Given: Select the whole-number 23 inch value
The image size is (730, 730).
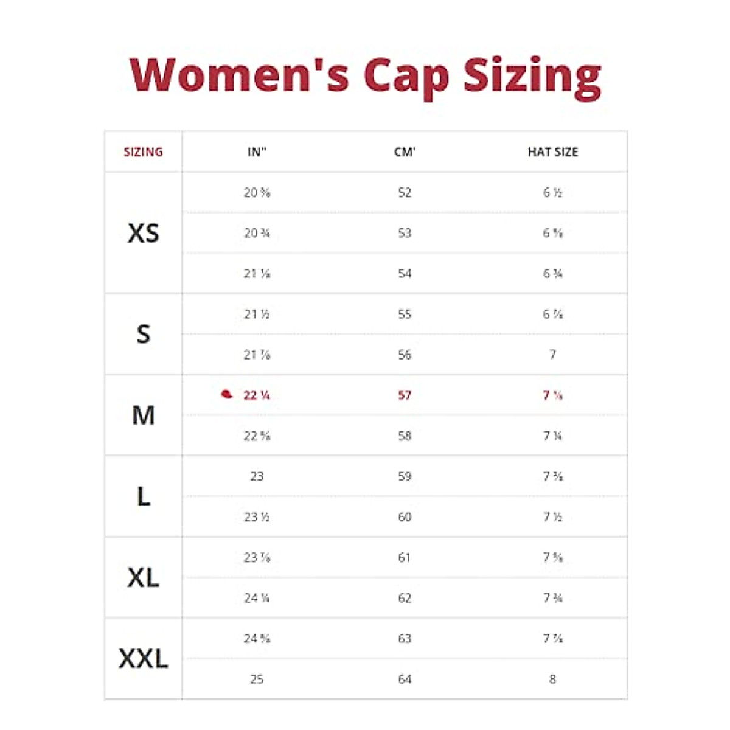Looking at the screenshot, I should 257,476.
